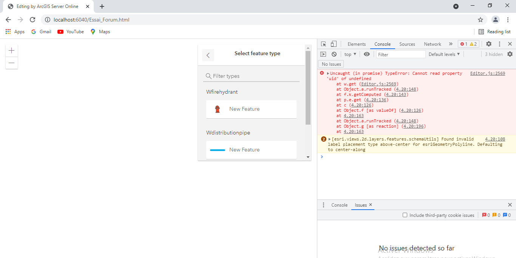Reload the page

point(32,20)
